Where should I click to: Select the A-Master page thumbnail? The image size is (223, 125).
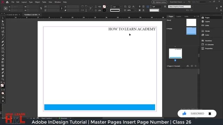(191, 31)
